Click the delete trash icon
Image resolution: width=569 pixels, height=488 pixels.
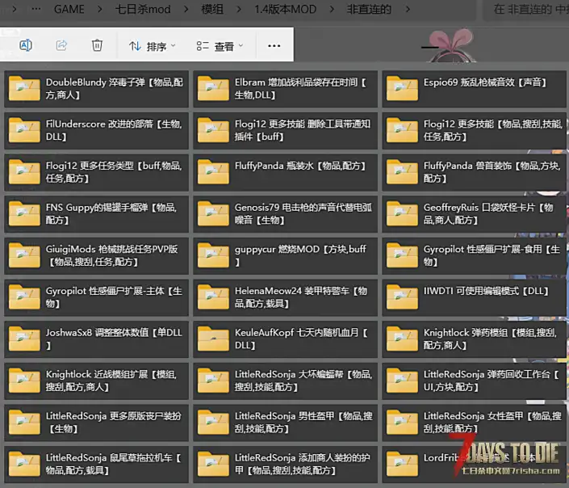pyautogui.click(x=97, y=45)
